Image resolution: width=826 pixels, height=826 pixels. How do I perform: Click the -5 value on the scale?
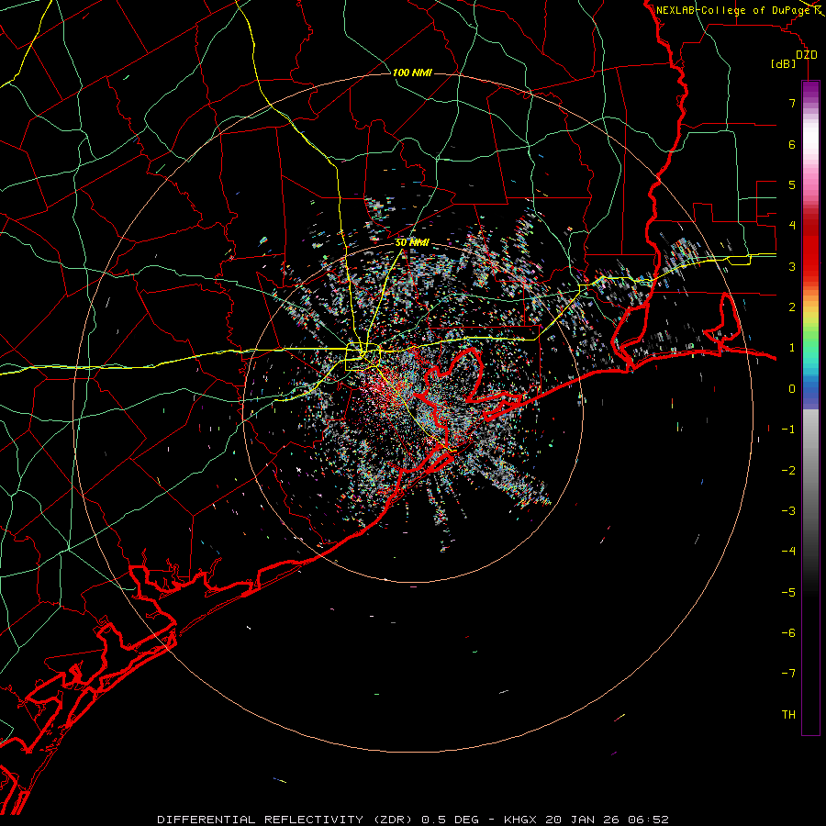[788, 593]
